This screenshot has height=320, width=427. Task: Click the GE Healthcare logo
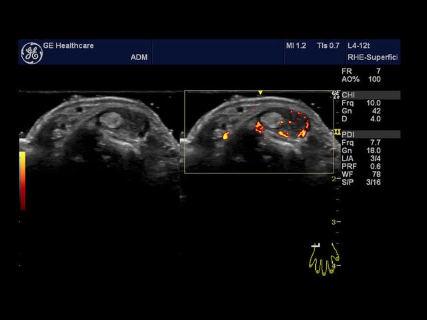[31, 53]
